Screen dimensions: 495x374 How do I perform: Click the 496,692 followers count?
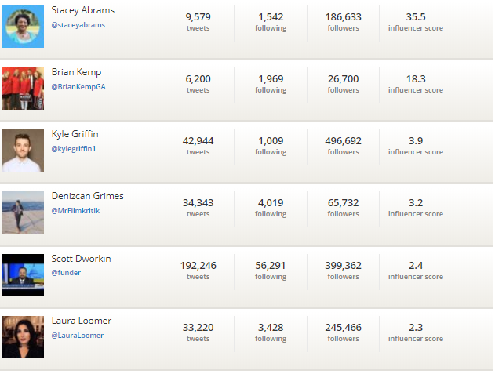pyautogui.click(x=343, y=141)
